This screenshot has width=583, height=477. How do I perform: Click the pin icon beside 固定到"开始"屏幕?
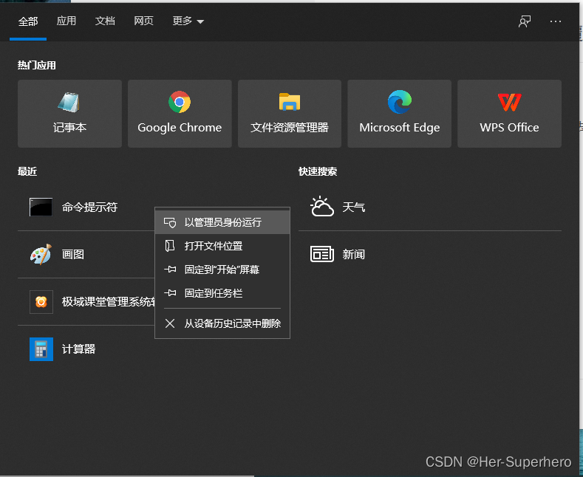[170, 270]
